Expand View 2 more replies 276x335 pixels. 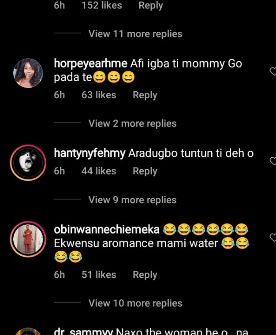132,124
